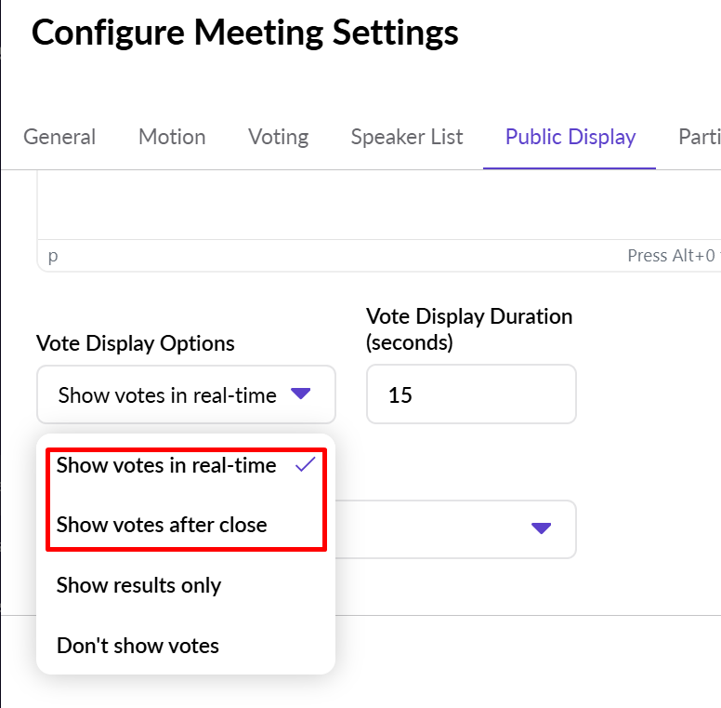Click the purple arrow on Vote Display Options
Image resolution: width=721 pixels, height=708 pixels.
point(300,394)
